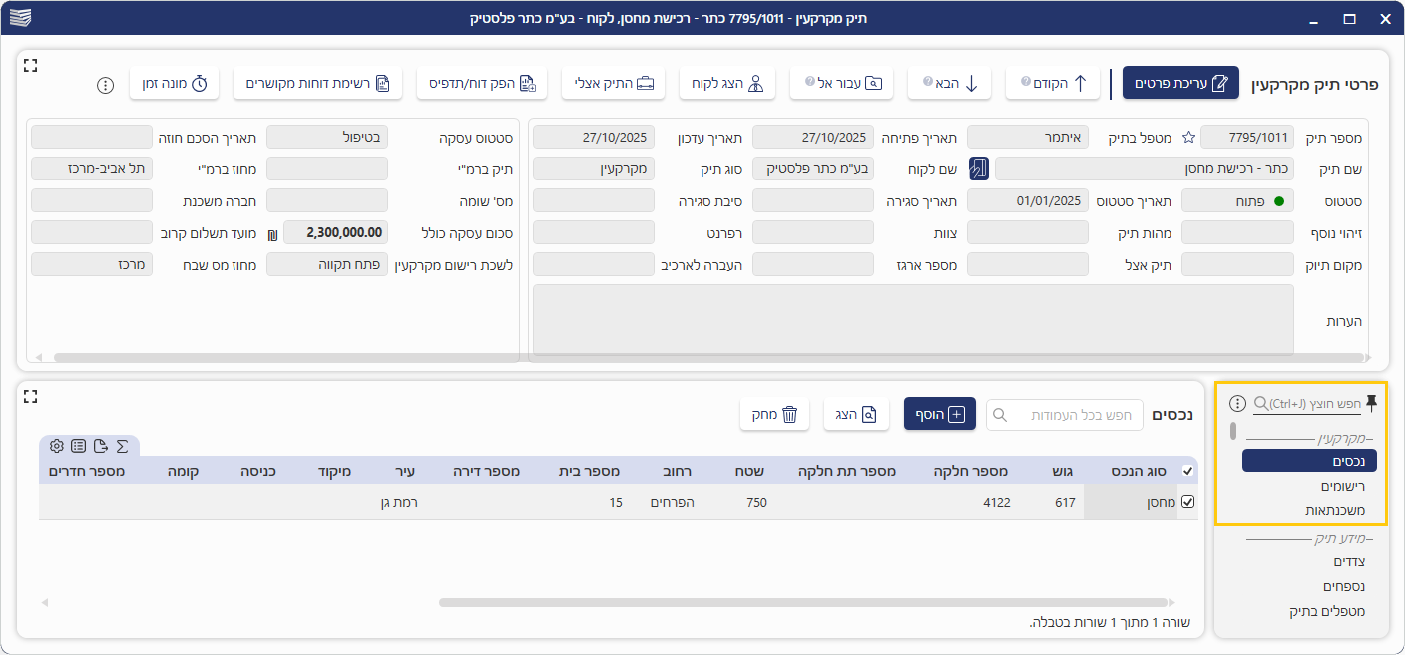Uncheck the מחסן row checkbox
1405x655 pixels.
(x=1187, y=503)
